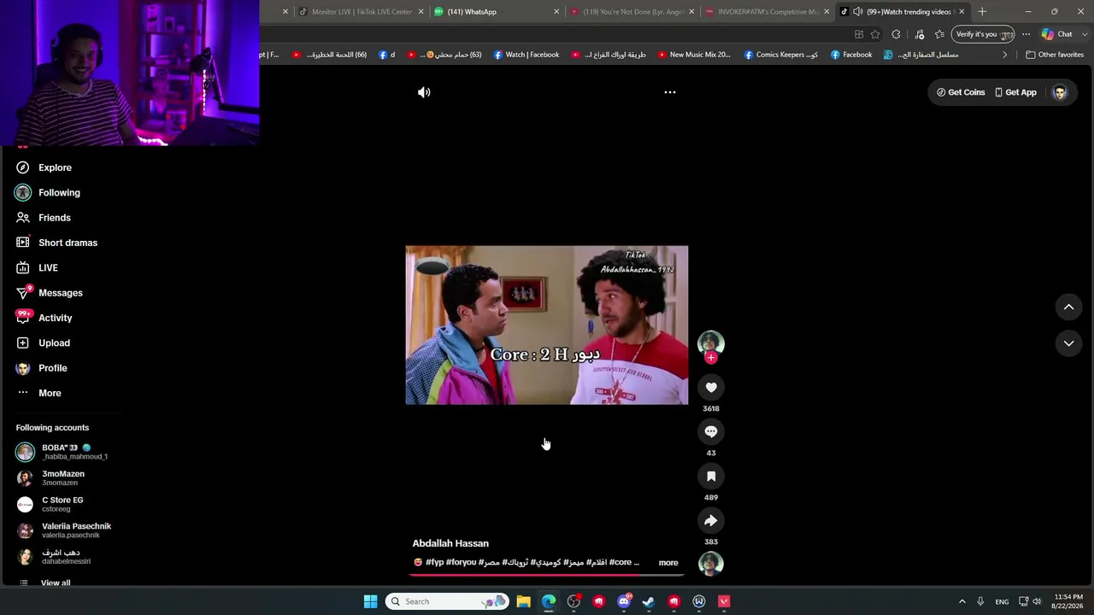This screenshot has width=1094, height=615.
Task: Open Abdallah Hassan creator name link
Action: pyautogui.click(x=450, y=543)
